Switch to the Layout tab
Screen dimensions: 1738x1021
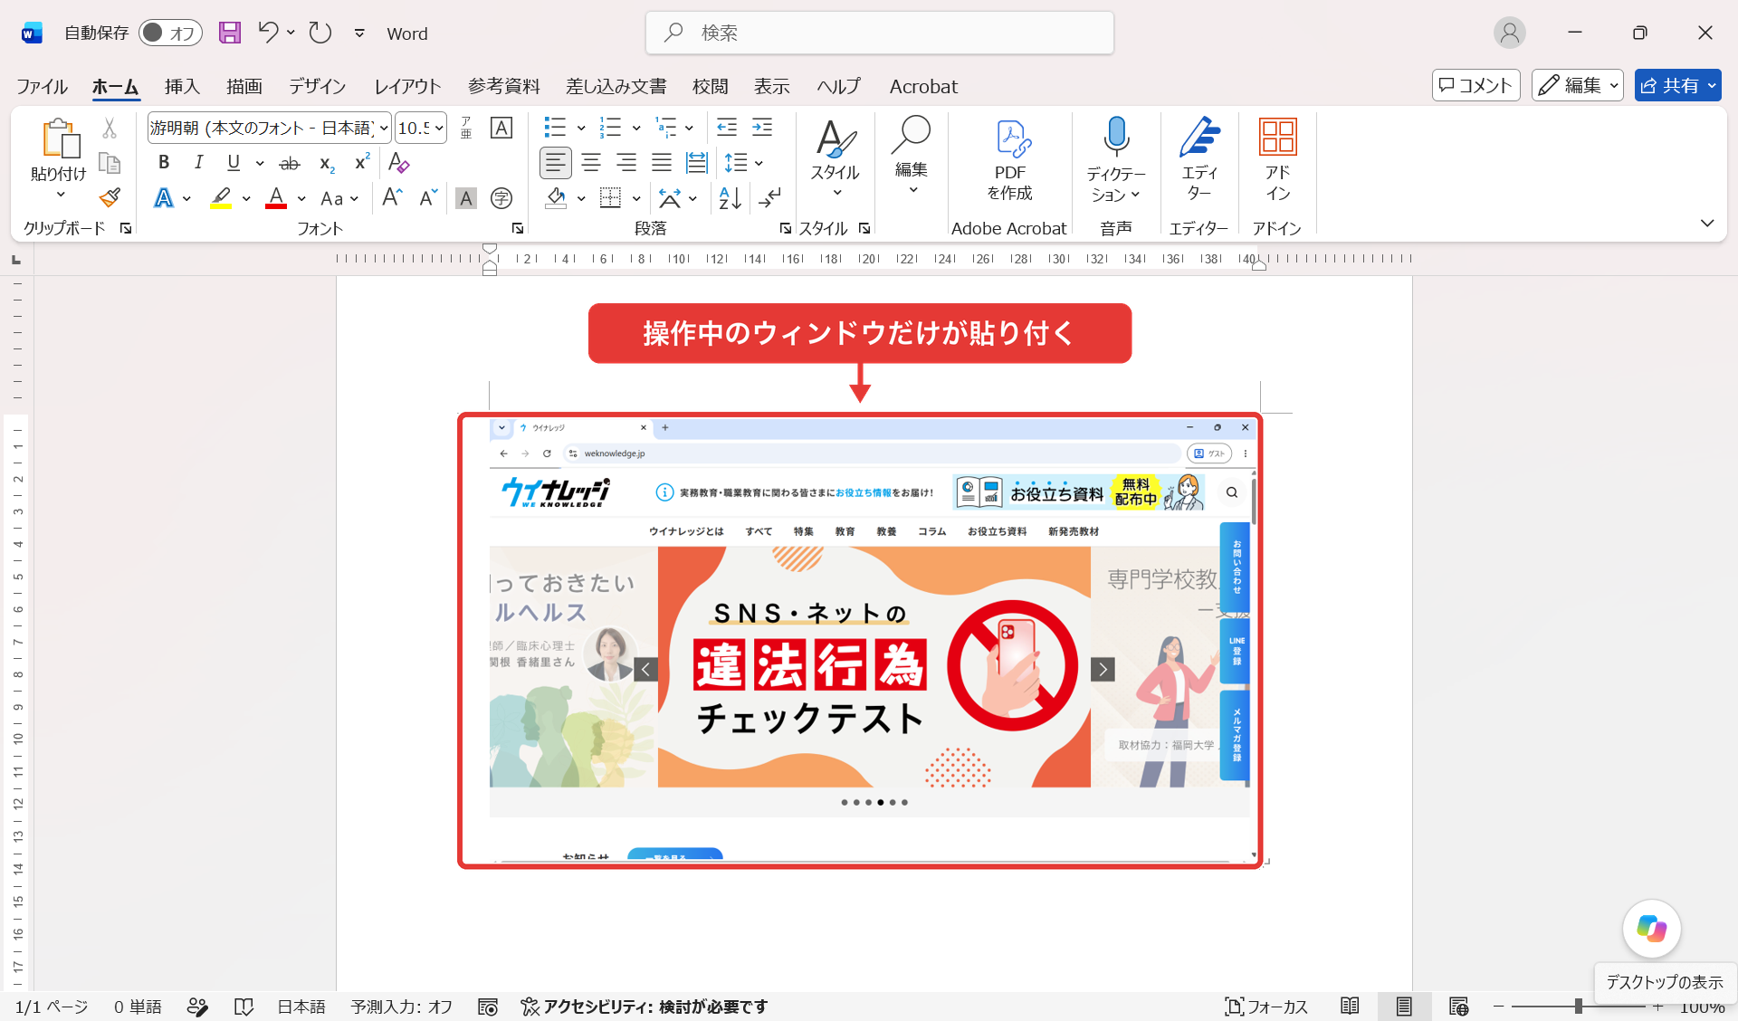[x=407, y=86]
